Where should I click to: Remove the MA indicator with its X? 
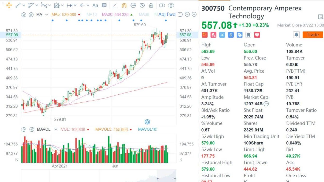click(31, 15)
